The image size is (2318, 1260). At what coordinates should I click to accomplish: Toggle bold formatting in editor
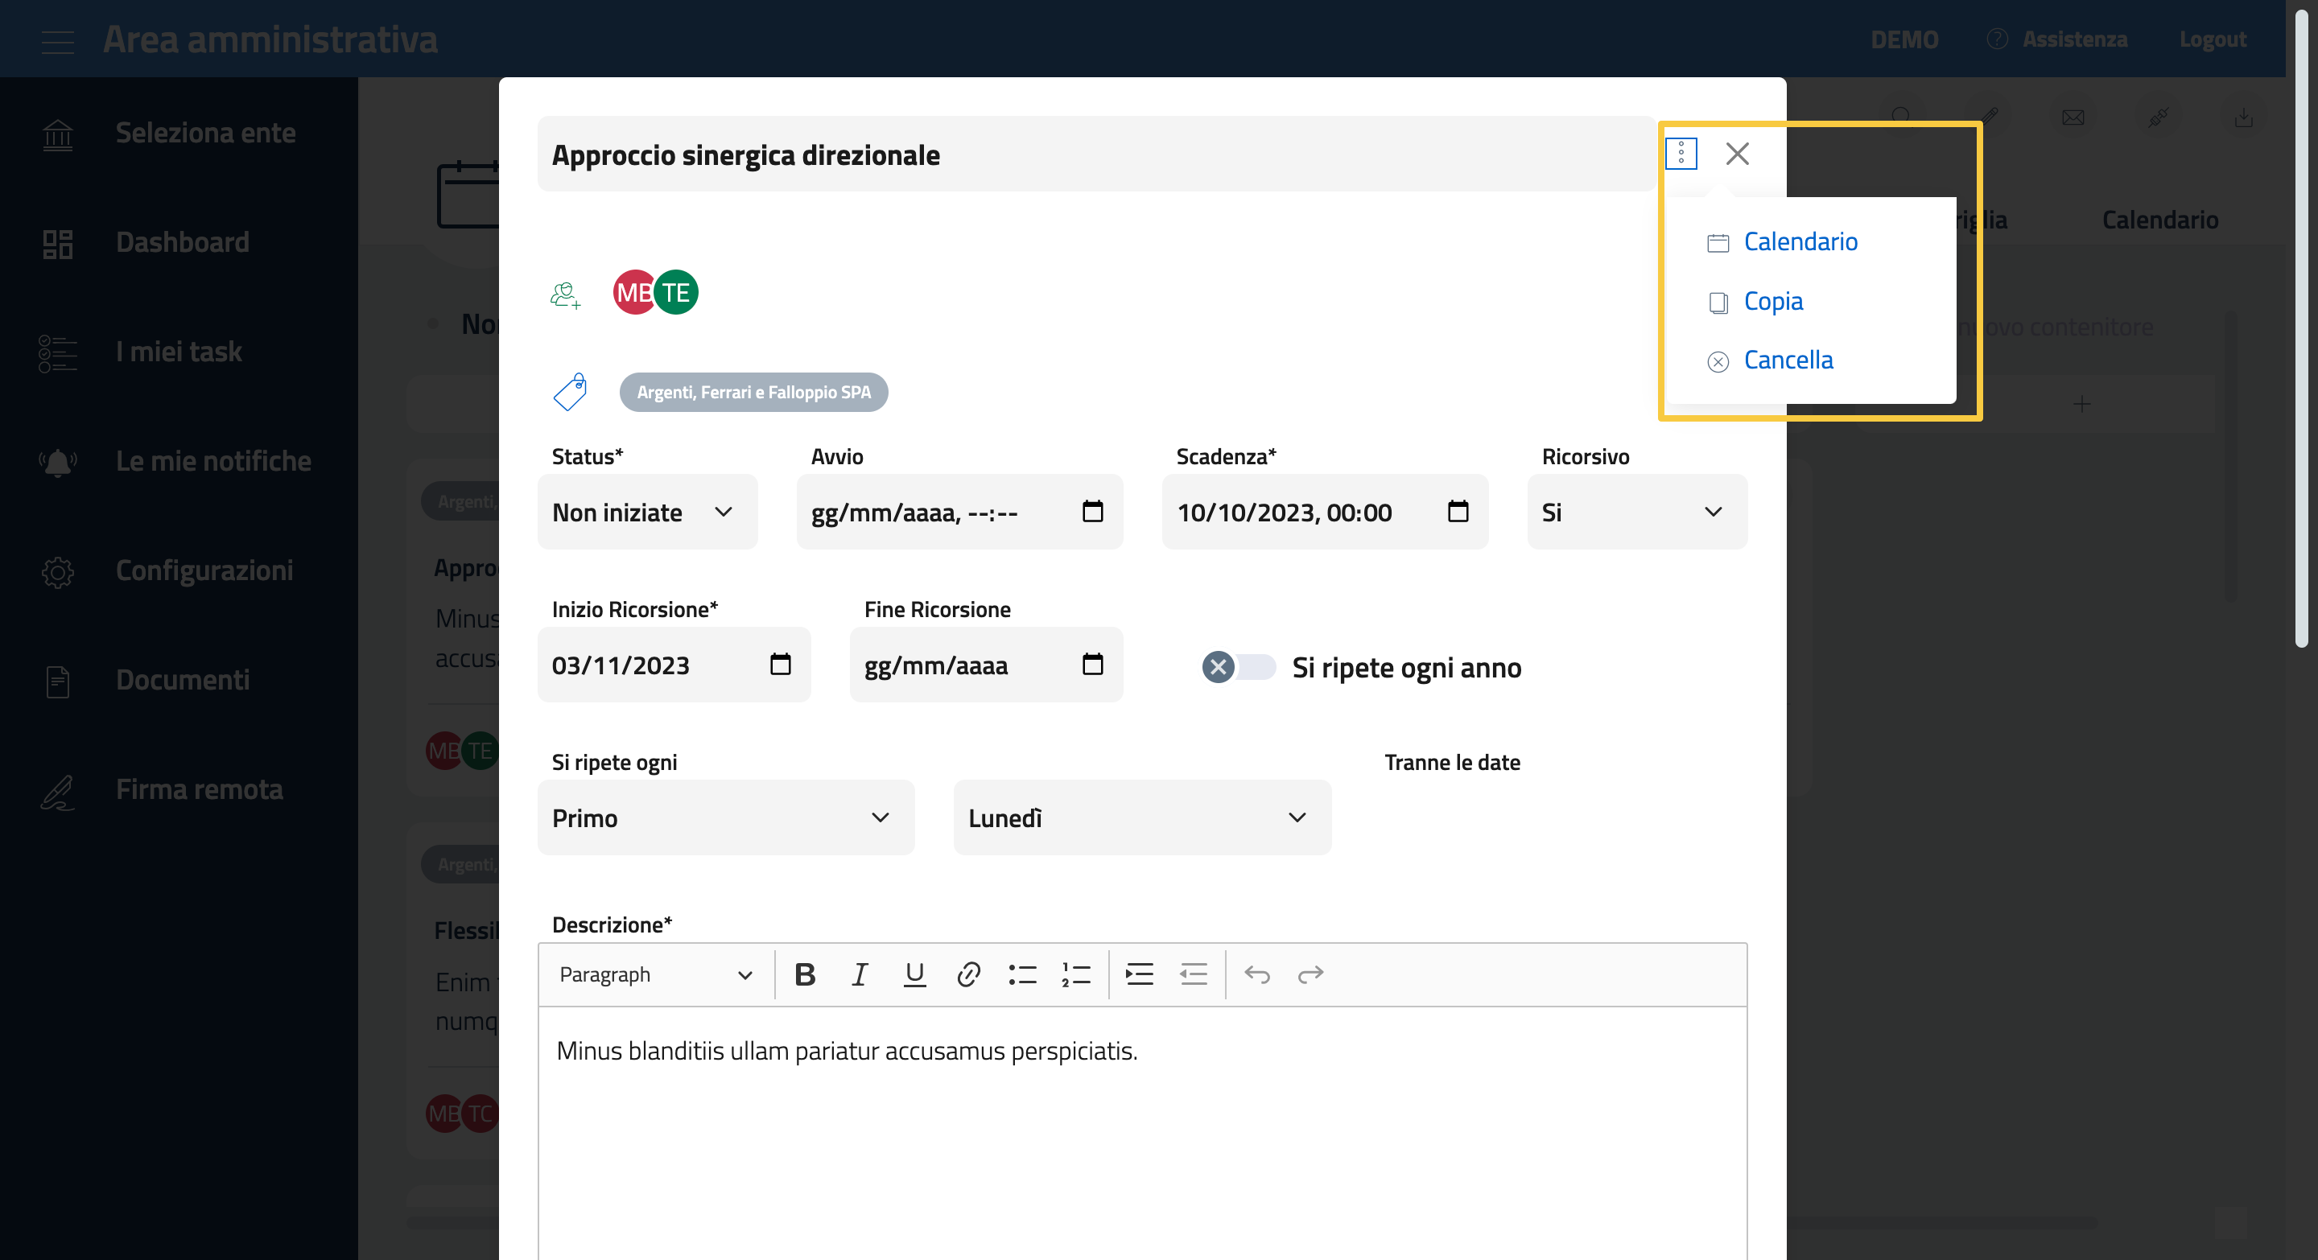click(805, 974)
